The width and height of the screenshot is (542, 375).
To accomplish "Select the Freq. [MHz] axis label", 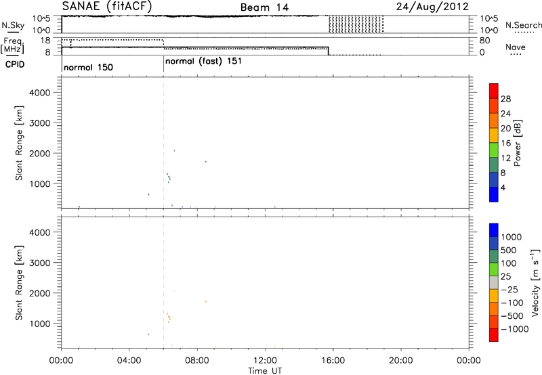I will tap(12, 45).
